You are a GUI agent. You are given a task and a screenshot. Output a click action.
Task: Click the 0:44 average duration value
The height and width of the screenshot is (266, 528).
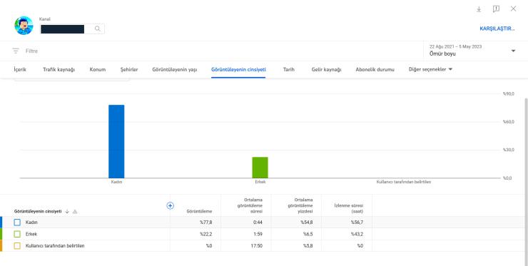point(258,222)
